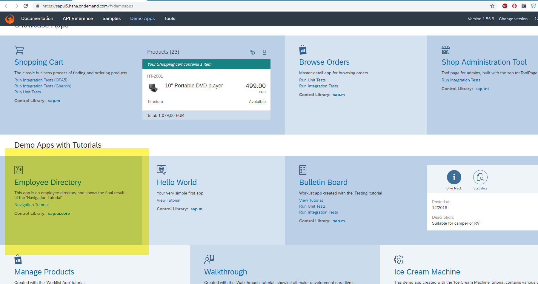Viewport: 538px width, 284px height.
Task: Click the settings gears icon in Products
Action: pos(253,52)
